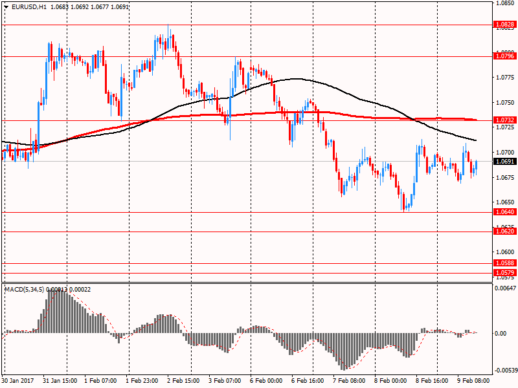Click the 2 Feb 15:00 time axis label

click(183, 380)
